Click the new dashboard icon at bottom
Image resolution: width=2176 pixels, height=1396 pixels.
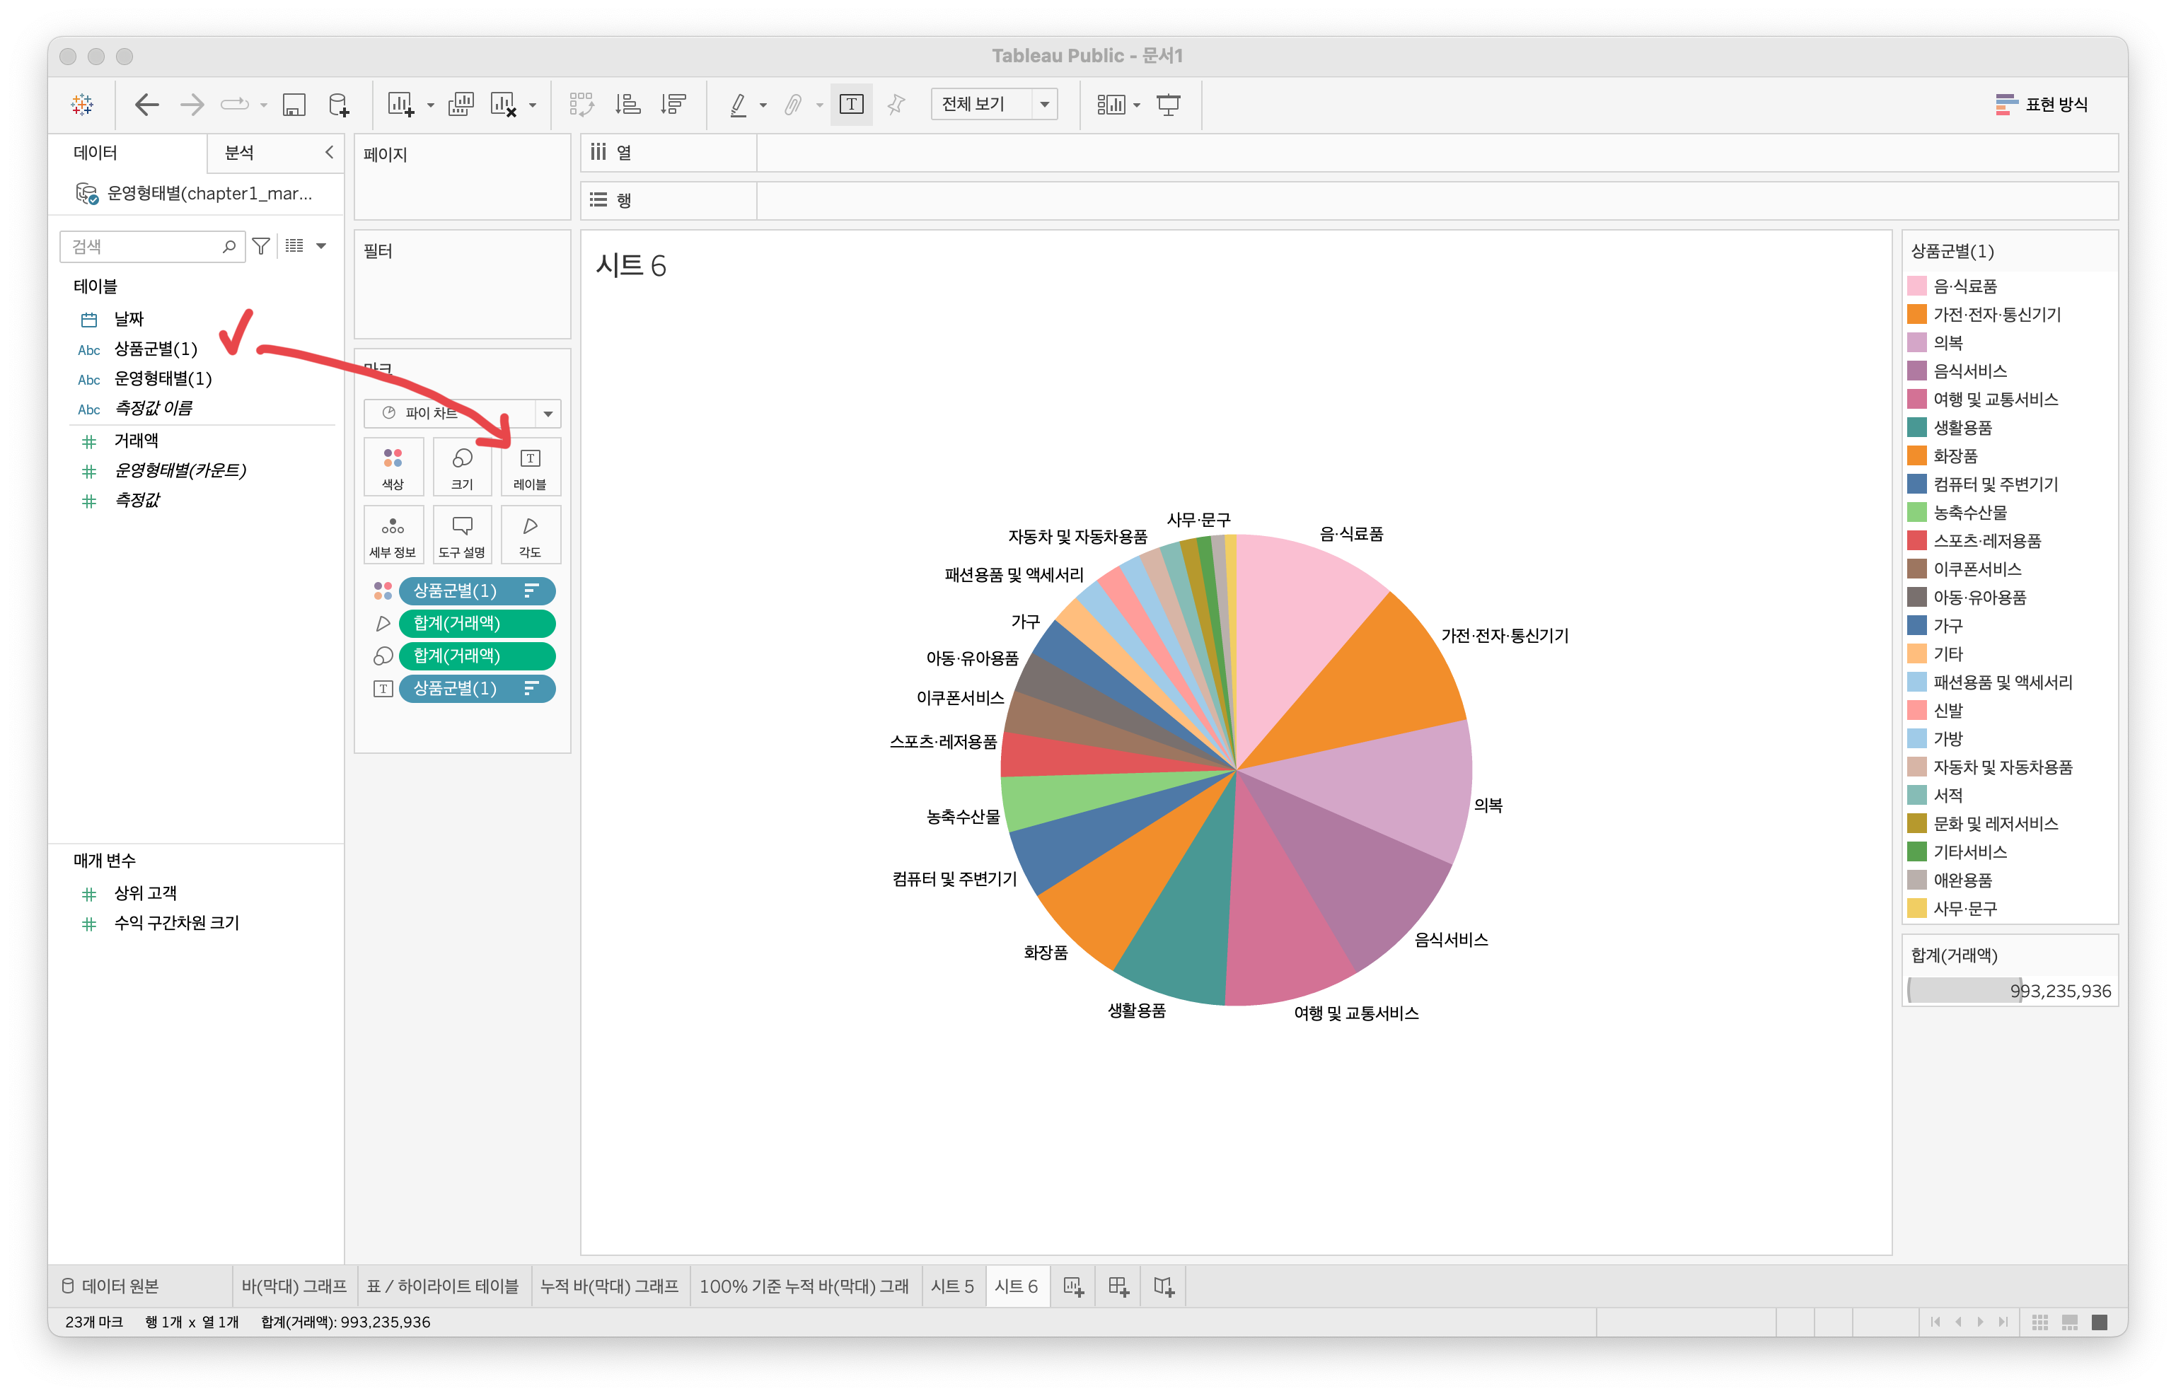coord(1118,1286)
